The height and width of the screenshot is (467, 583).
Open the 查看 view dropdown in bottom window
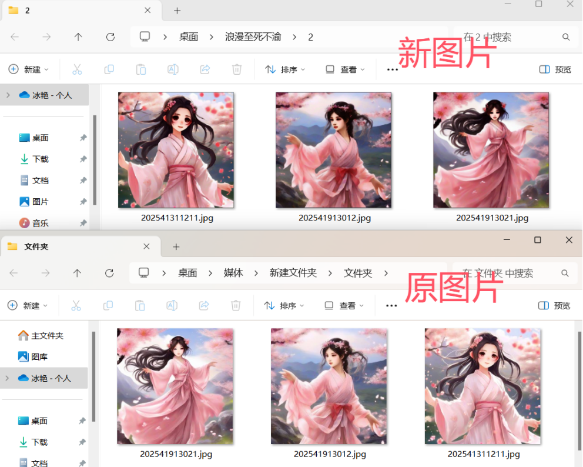click(344, 305)
